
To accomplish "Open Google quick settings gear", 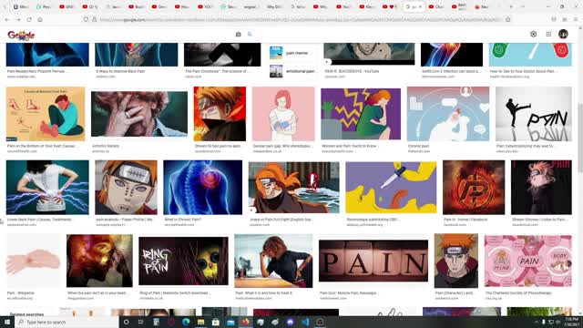I will tap(533, 35).
